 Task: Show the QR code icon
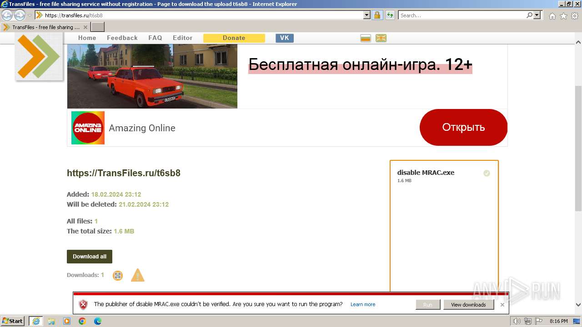(x=118, y=275)
